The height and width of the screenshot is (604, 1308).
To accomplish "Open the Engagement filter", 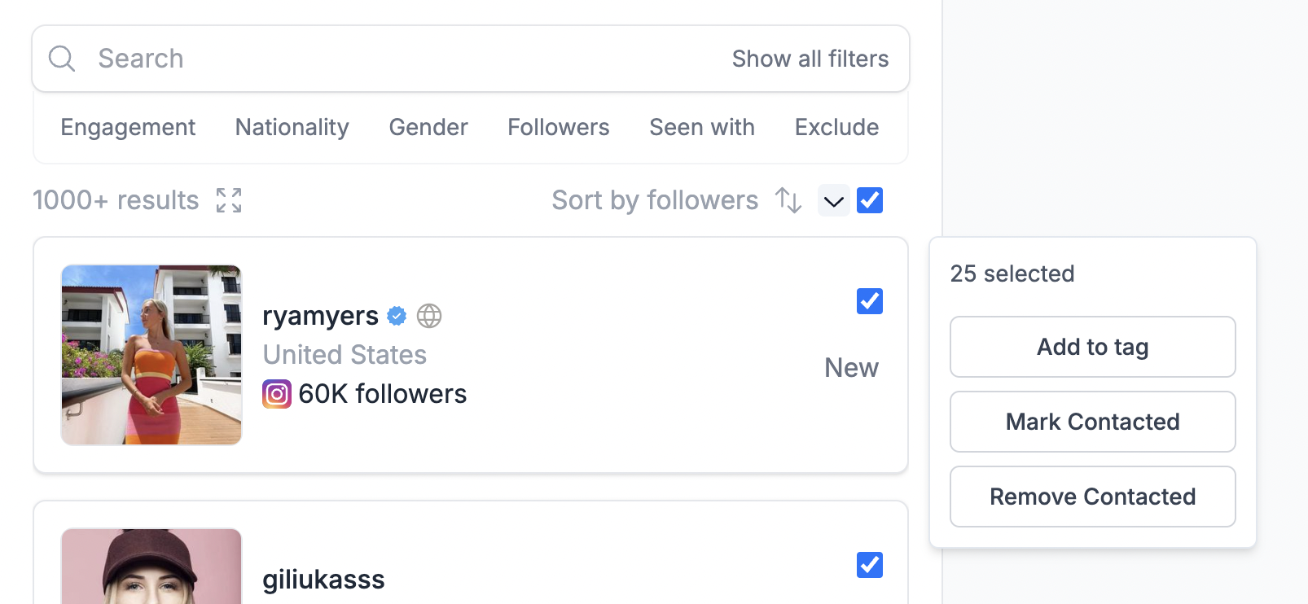I will 128,128.
